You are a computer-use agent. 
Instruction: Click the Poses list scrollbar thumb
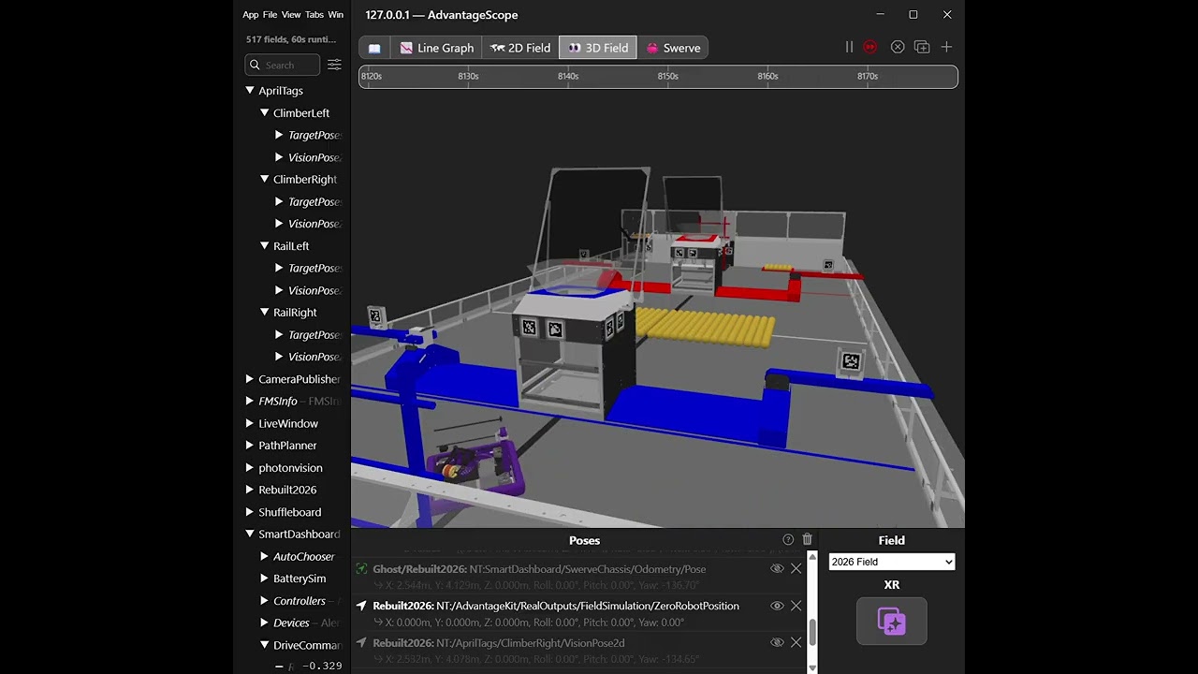point(812,633)
